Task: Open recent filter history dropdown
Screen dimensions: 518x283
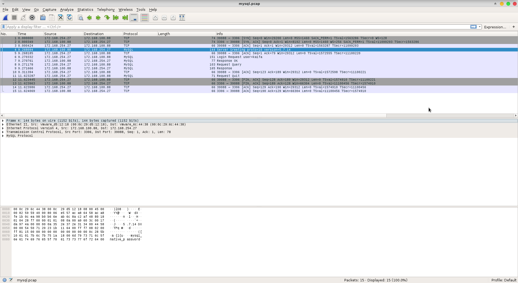Action: tap(480, 27)
